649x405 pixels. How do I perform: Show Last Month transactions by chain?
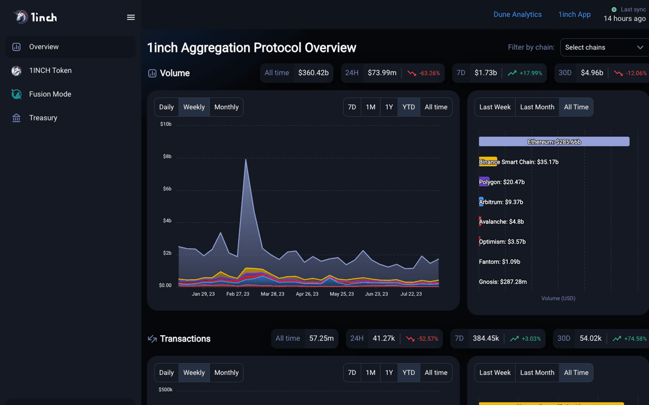[x=537, y=373]
